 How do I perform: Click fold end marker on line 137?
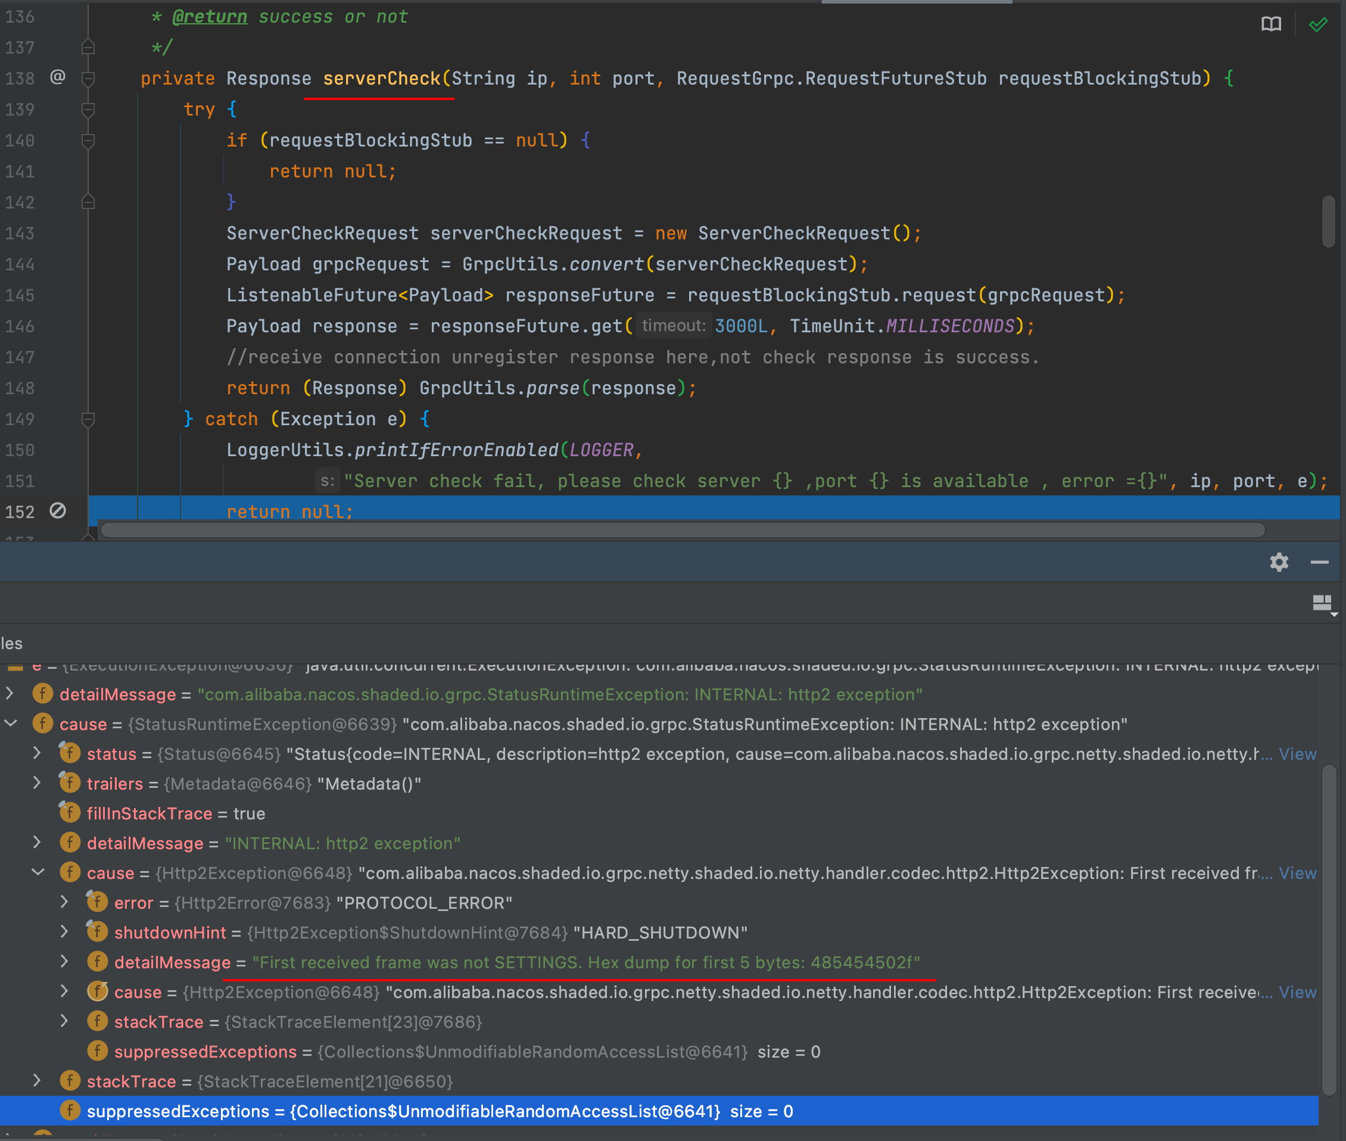pos(89,47)
